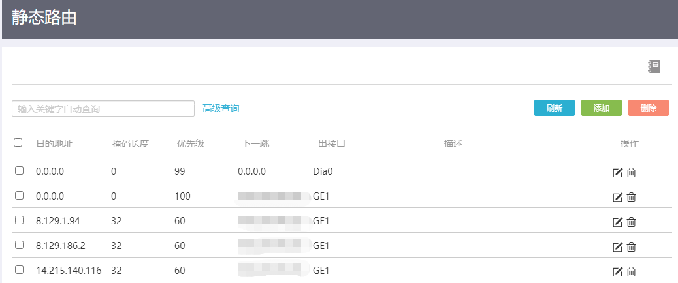Image resolution: width=678 pixels, height=283 pixels.
Task: Edit the 0.0.0.0 Dia0 route
Action: [x=617, y=173]
